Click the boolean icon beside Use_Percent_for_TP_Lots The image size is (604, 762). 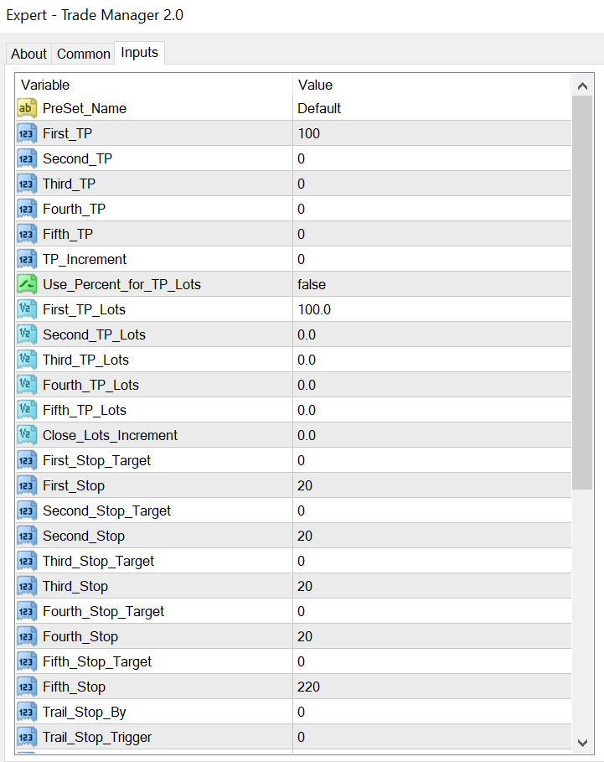[x=27, y=284]
